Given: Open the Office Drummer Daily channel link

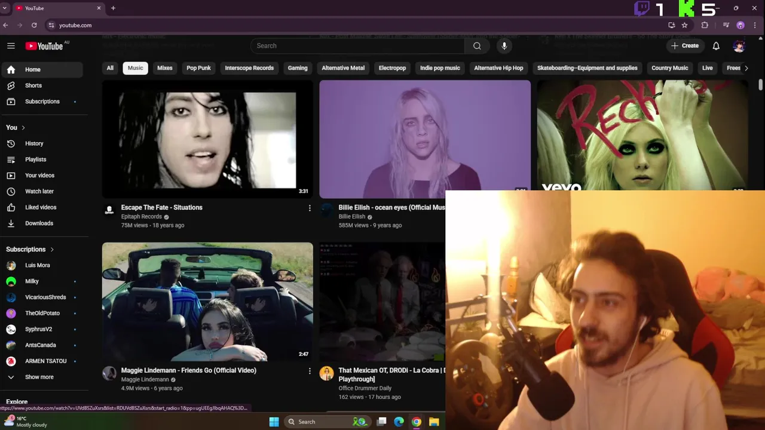Looking at the screenshot, I should 365,388.
